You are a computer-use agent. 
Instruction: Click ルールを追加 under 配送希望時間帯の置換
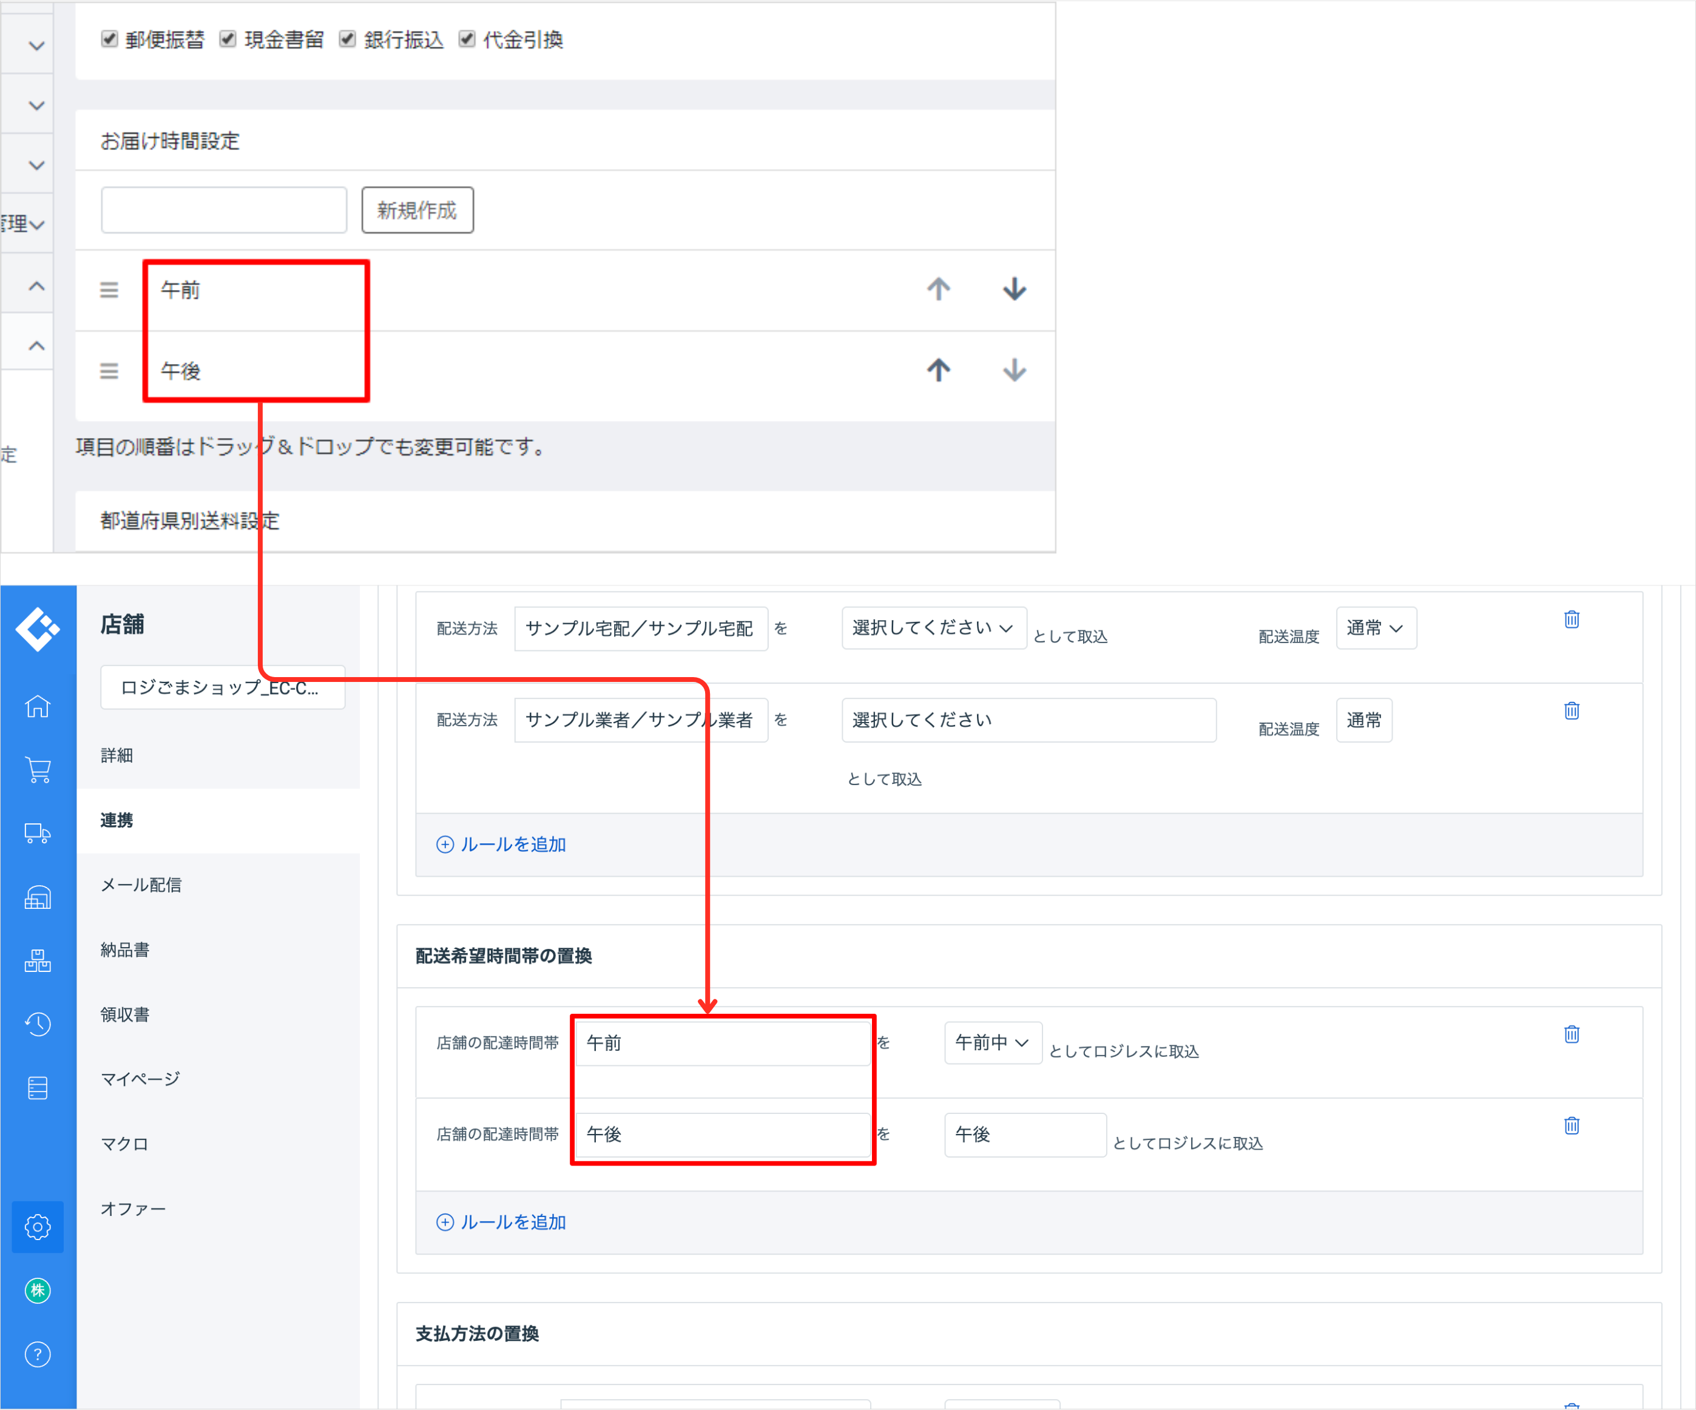pos(502,1222)
